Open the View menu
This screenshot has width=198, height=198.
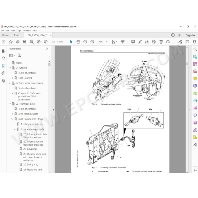[13, 31]
